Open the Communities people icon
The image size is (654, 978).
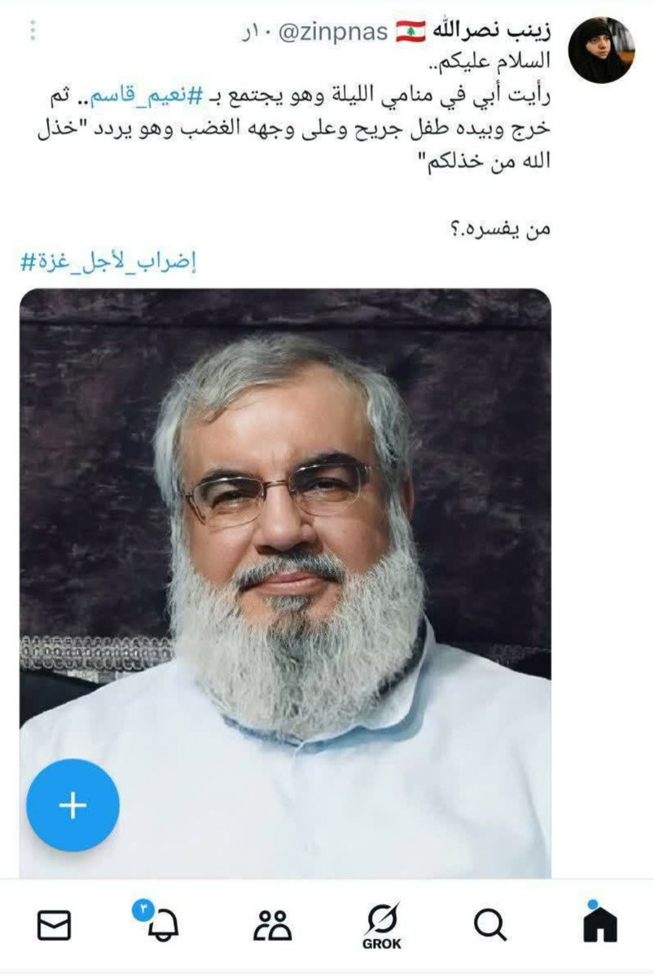coord(272,925)
